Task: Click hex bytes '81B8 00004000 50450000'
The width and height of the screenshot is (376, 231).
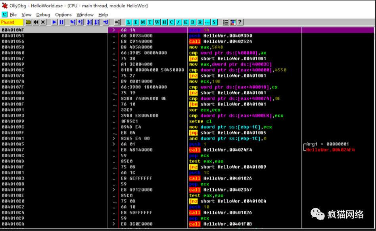Action: coord(153,70)
